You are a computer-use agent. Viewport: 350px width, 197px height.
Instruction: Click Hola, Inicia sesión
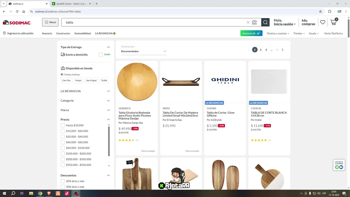pos(285,22)
